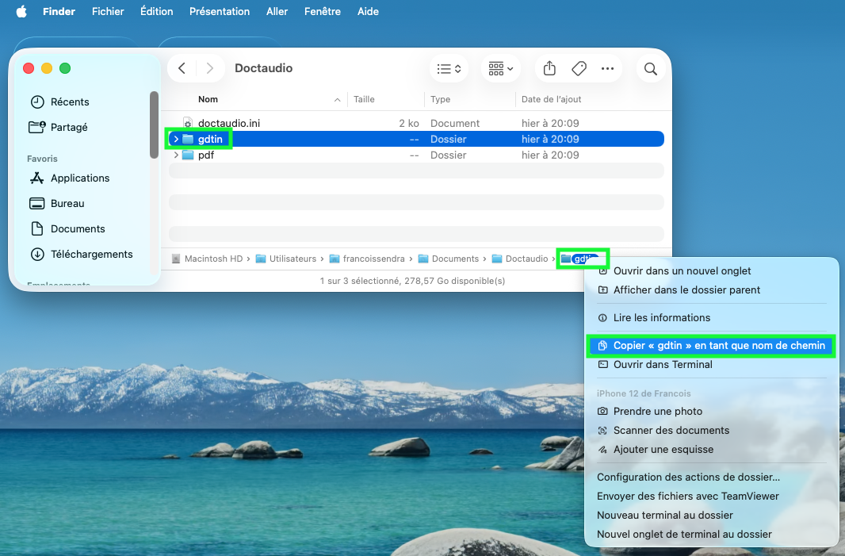The width and height of the screenshot is (845, 556).
Task: Open the Finder menu
Action: tap(59, 11)
